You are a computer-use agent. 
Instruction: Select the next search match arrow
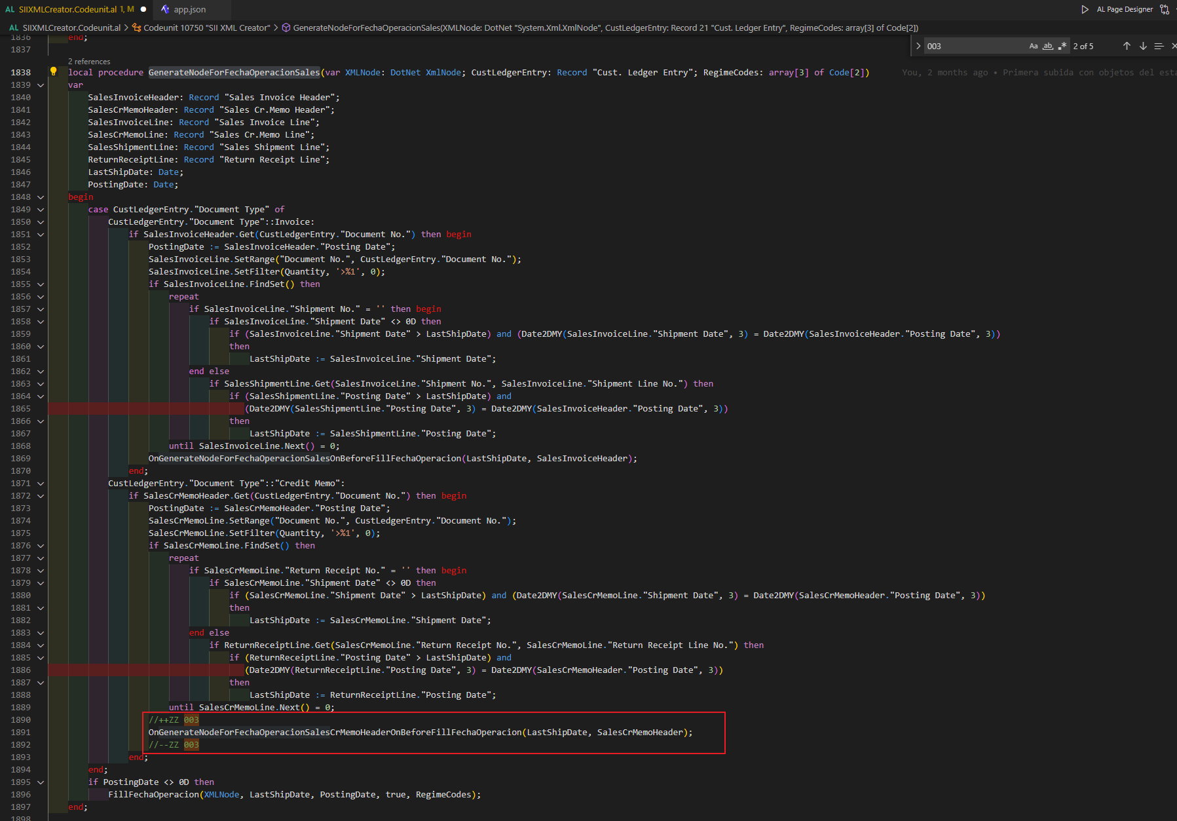click(x=1143, y=46)
